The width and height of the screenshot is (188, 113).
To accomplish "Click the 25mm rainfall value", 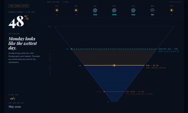I will click(x=95, y=15).
